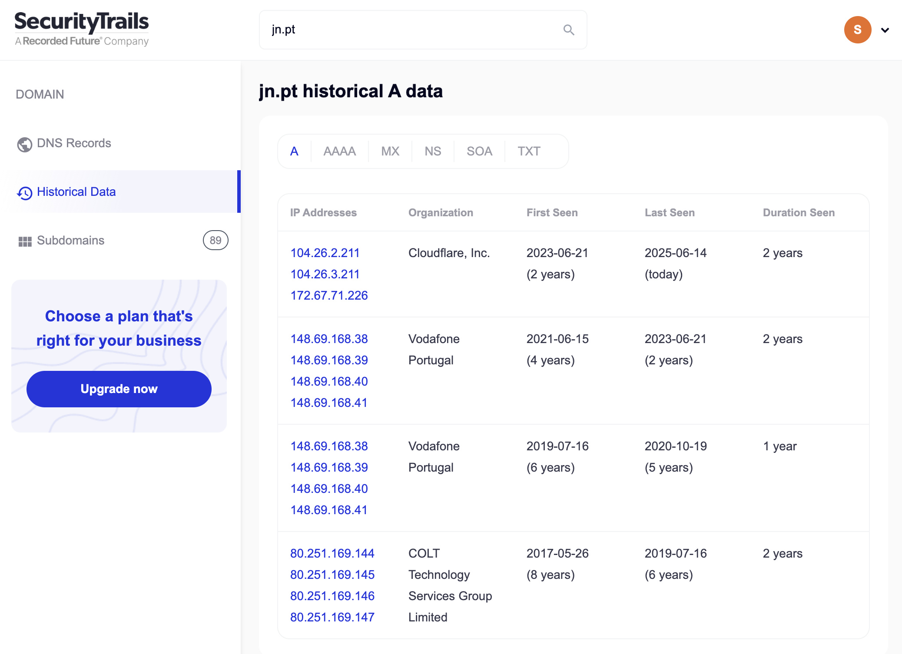Go to Subdomains in sidebar

(70, 240)
